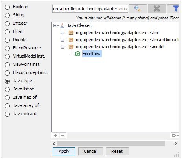The height and width of the screenshot is (159, 182).
Task: Click the blue funnel filter button
Action: pos(173,9)
